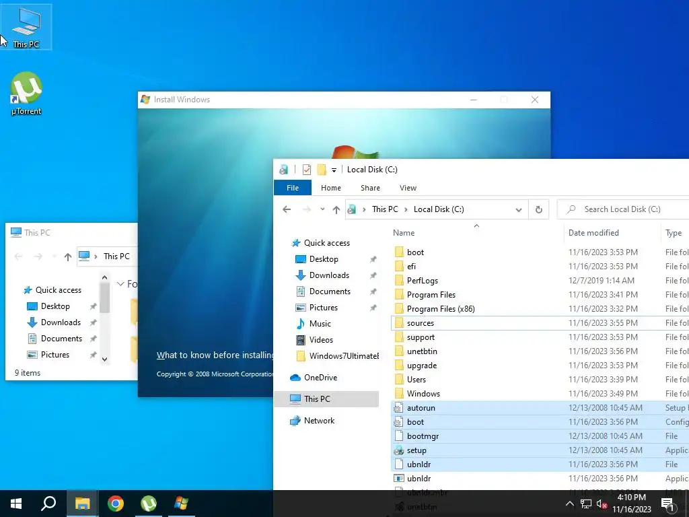
Task: Open the View ribbon tab
Action: 408,188
